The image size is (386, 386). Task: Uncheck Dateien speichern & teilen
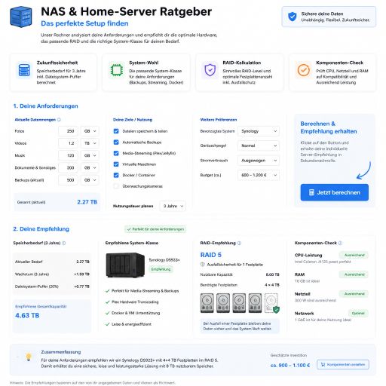(116, 131)
